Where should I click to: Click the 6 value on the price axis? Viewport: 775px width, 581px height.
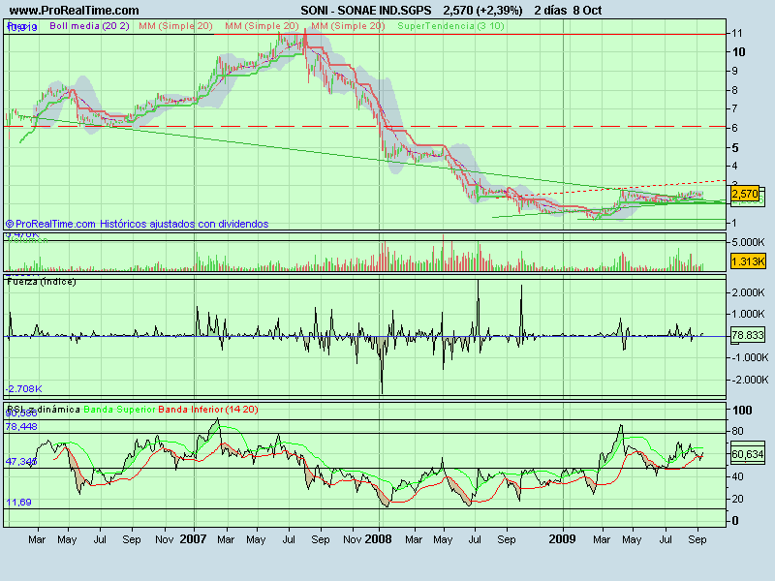[x=735, y=128]
